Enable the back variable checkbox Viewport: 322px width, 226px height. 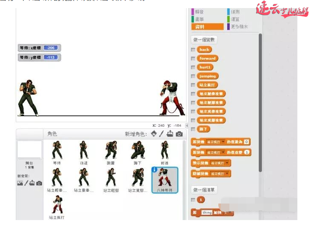pyautogui.click(x=193, y=50)
